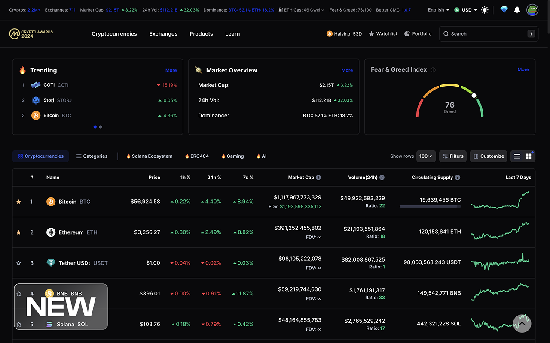Open the Customize columns button
Image resolution: width=550 pixels, height=343 pixels.
click(x=489, y=156)
